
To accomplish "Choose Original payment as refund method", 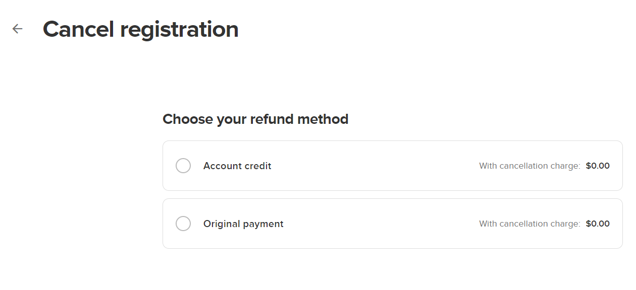I will [183, 224].
